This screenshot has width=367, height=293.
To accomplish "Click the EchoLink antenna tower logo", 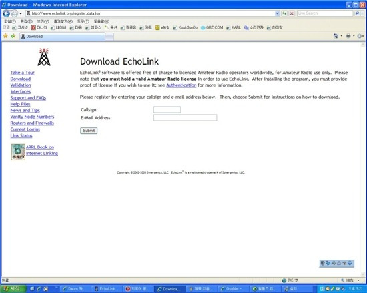I will coord(44,57).
